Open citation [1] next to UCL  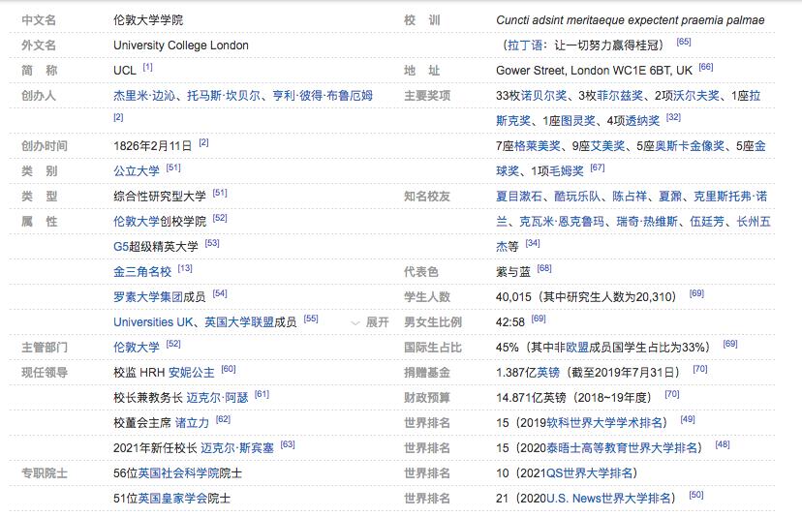click(x=148, y=67)
